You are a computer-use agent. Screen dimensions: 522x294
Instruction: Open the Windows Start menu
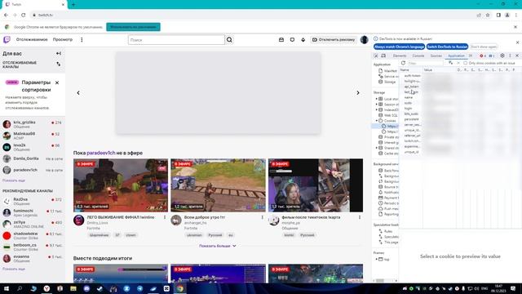[7, 288]
